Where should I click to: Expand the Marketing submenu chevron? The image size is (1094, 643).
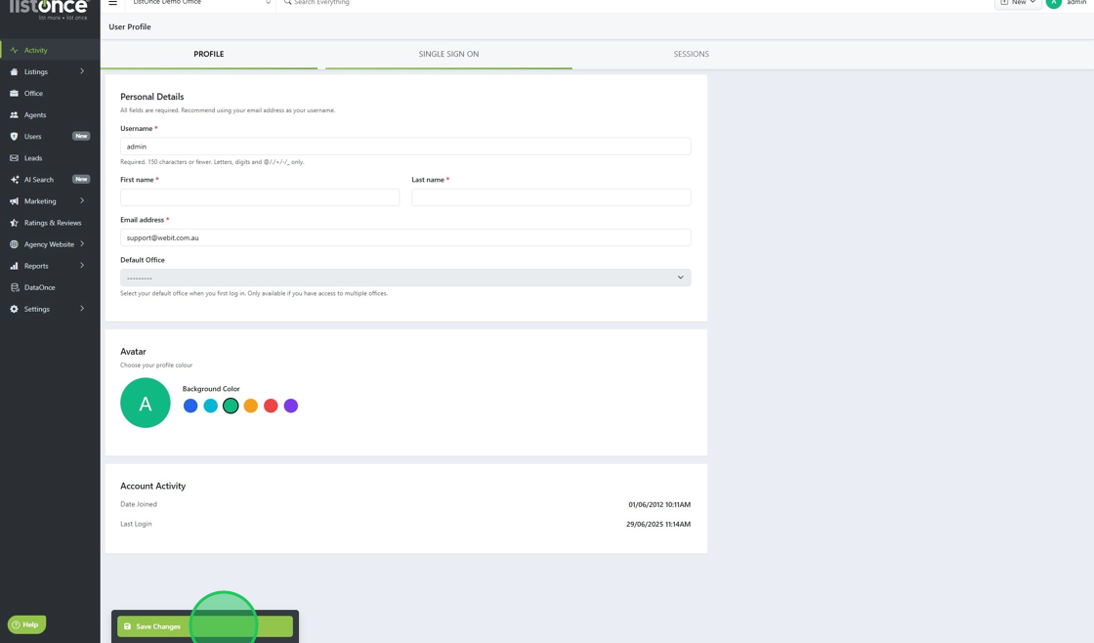point(82,201)
